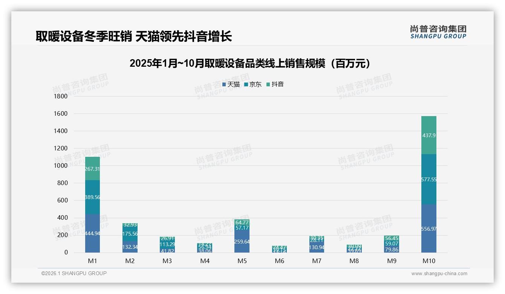Screen dimensions: 505x294
Task: Click the M7 axis label
Action: click(317, 260)
